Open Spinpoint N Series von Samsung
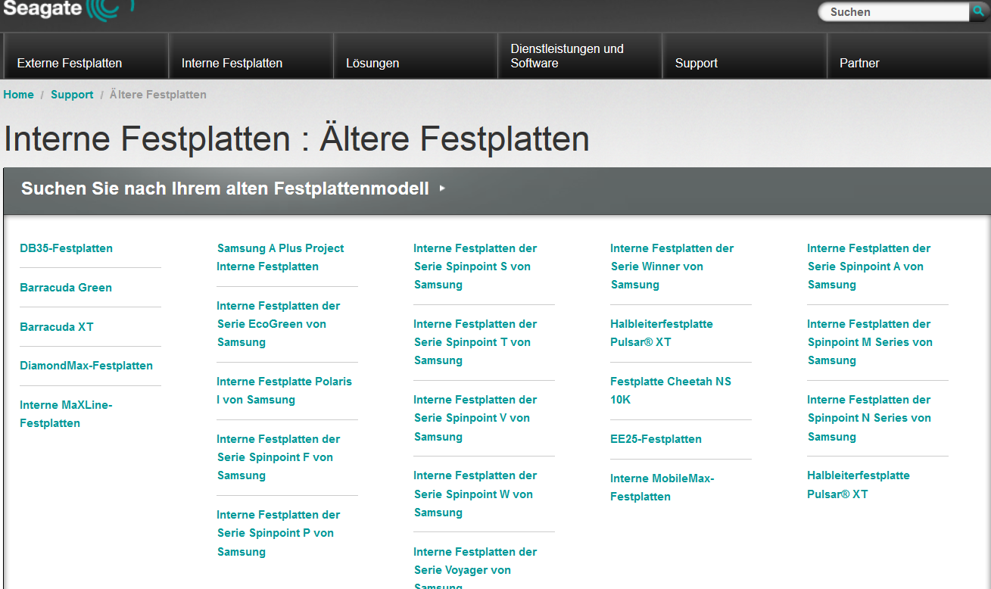This screenshot has width=991, height=589. [868, 418]
